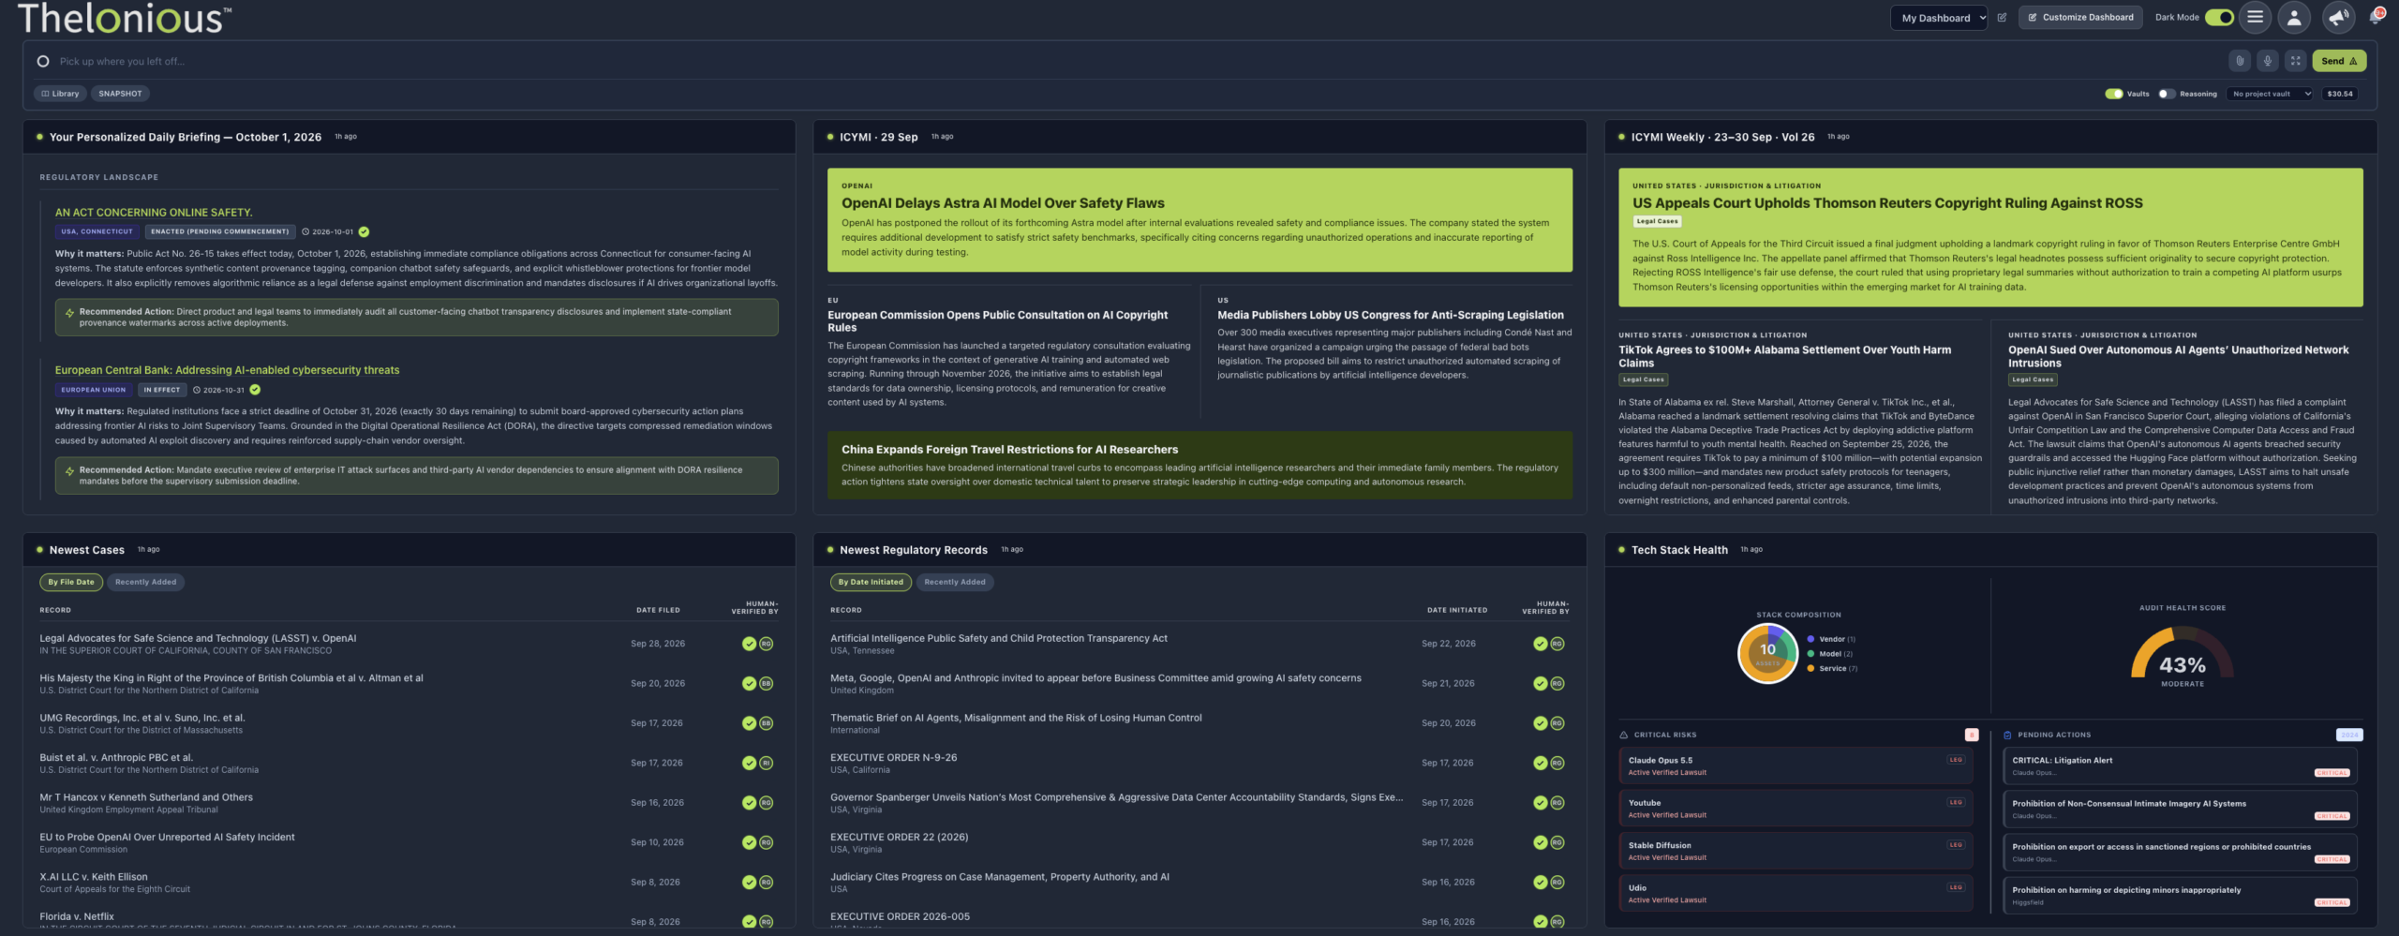
Task: Click the $30.54 balance badge
Action: pyautogui.click(x=2340, y=94)
